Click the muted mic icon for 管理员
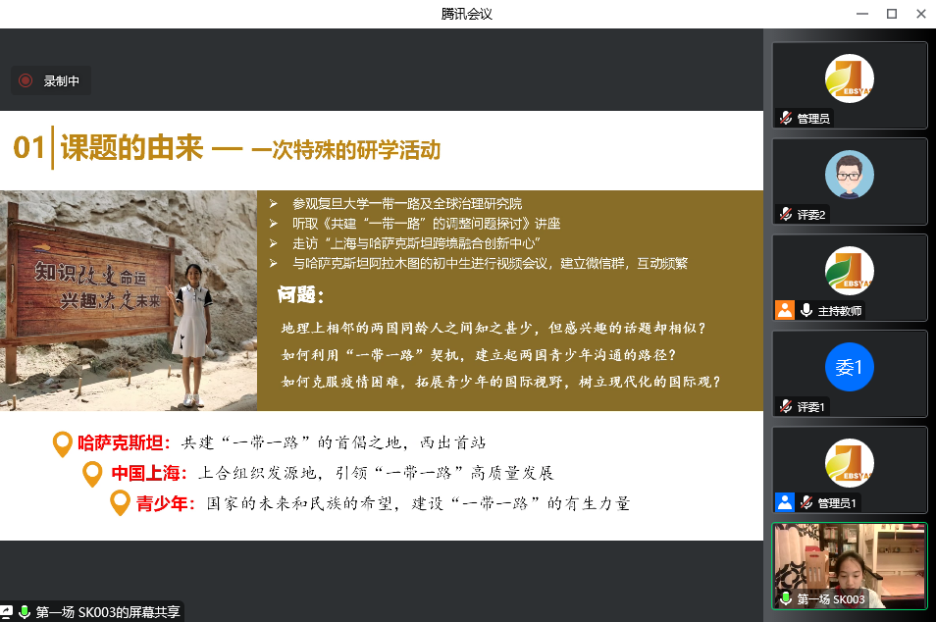 786,118
